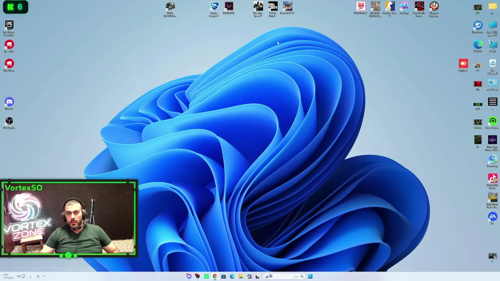
Task: Select the Fall Guys desktop shortcut
Action: click(404, 8)
